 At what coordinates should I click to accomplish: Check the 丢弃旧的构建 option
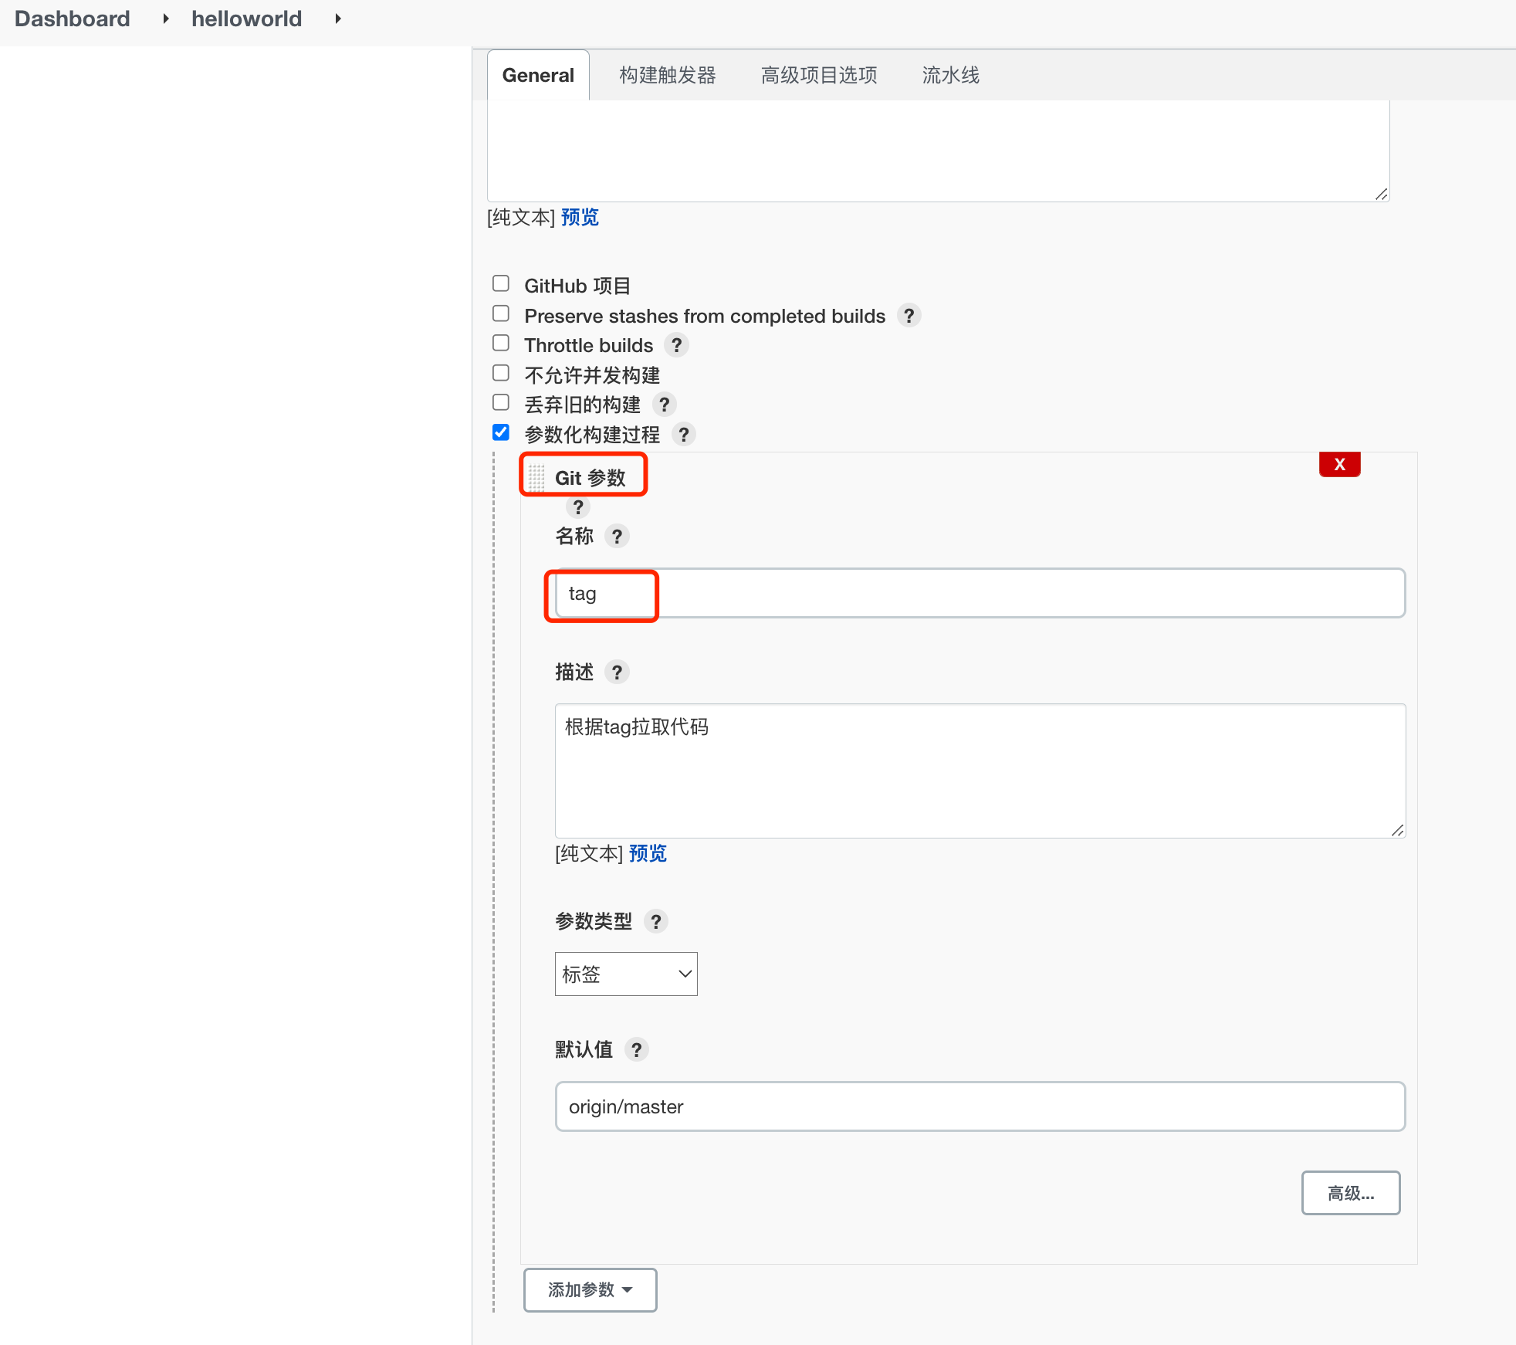(x=501, y=402)
